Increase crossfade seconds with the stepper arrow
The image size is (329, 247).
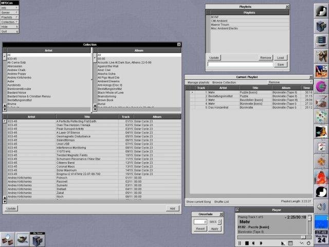tap(220, 221)
